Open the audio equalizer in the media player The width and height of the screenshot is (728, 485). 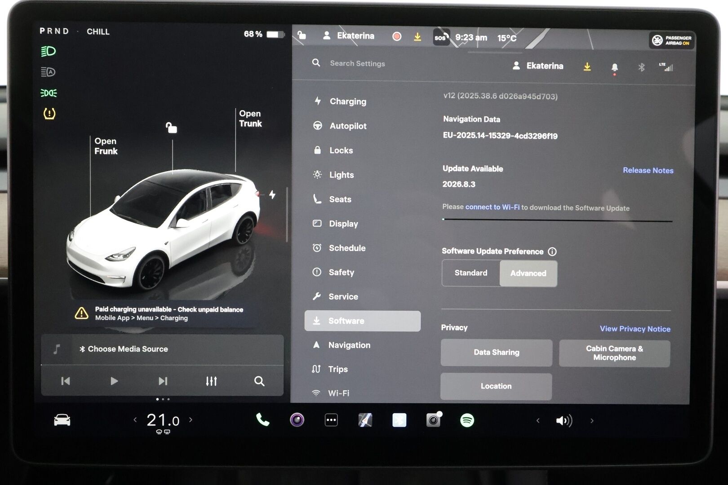click(x=211, y=381)
